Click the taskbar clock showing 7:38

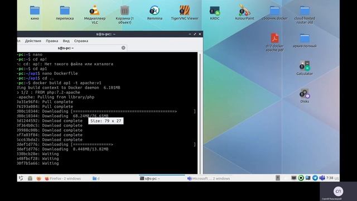[x=330, y=178]
